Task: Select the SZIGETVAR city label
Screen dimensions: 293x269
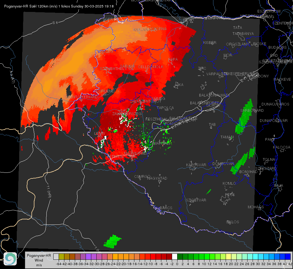Action: [196, 200]
